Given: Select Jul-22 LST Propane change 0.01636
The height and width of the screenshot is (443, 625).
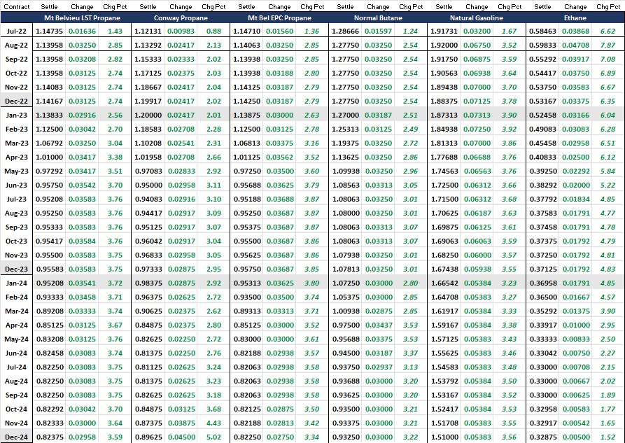Looking at the screenshot, I should 82,31.
